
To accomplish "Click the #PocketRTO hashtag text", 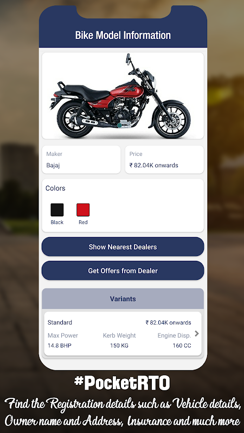I will (122, 383).
